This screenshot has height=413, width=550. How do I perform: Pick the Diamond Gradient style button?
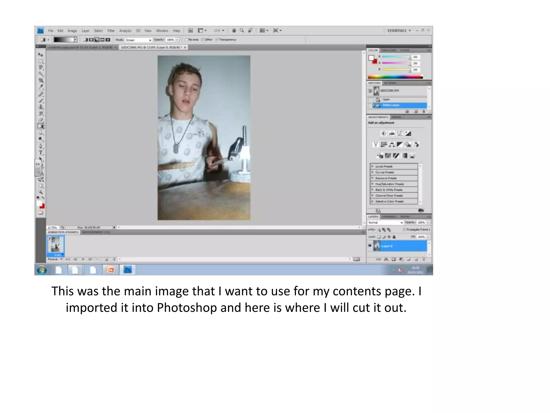pos(108,40)
